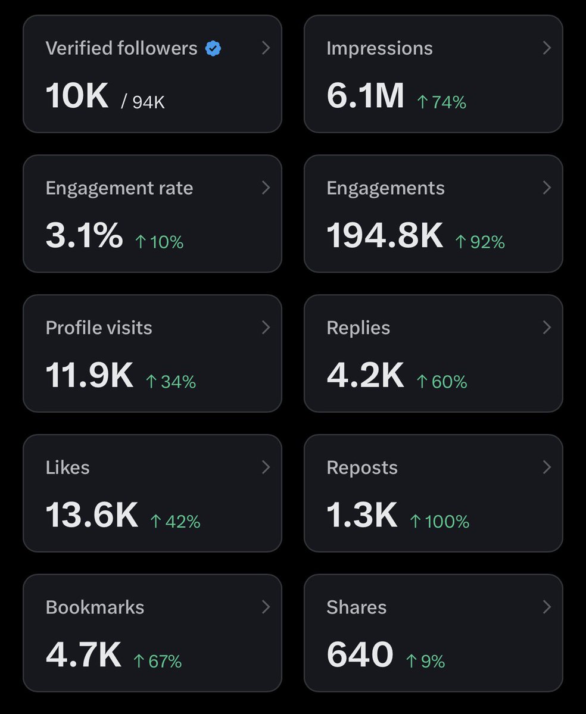Screen dimensions: 586x714
Task: Expand the Bookmarks card chevron
Action: pyautogui.click(x=266, y=607)
